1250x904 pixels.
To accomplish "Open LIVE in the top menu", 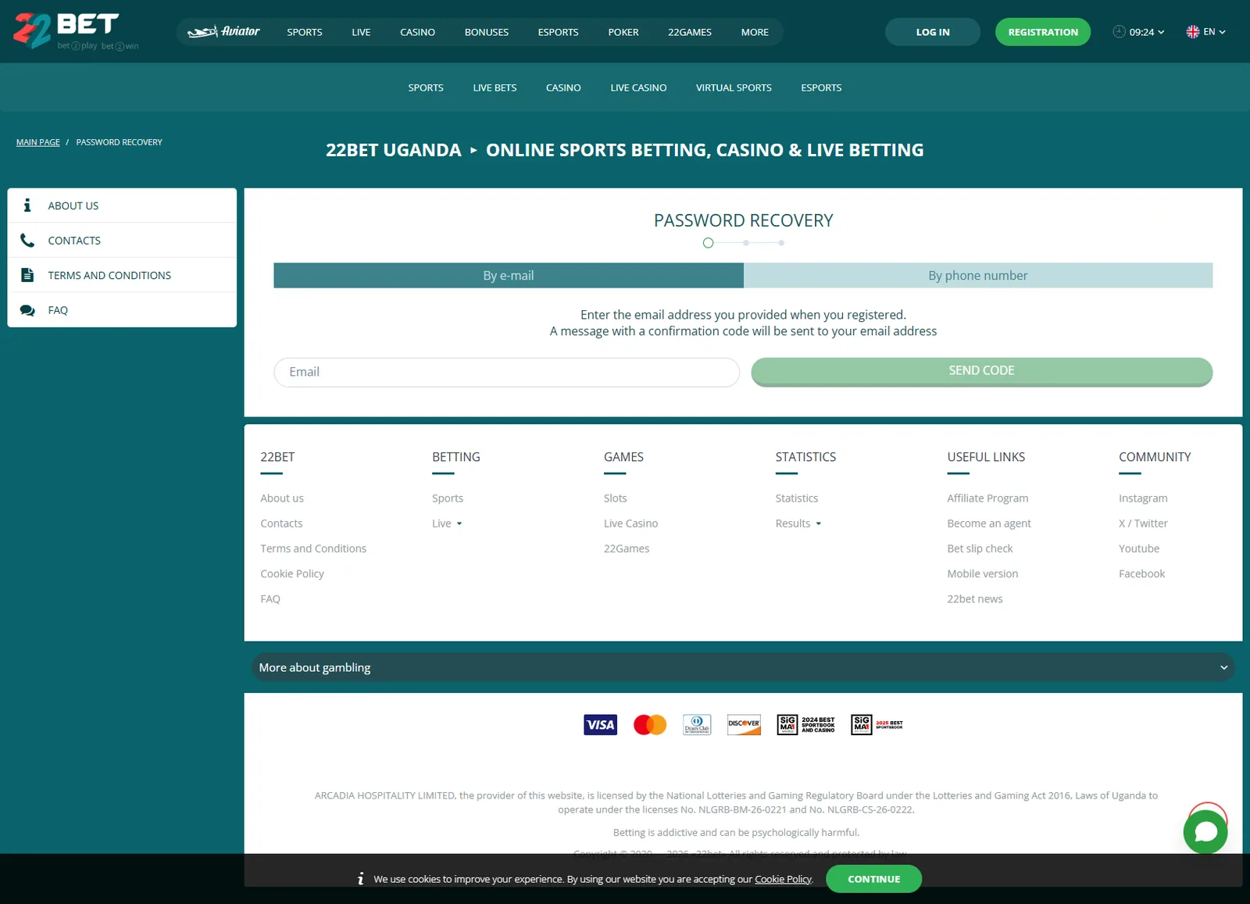I will coord(361,32).
